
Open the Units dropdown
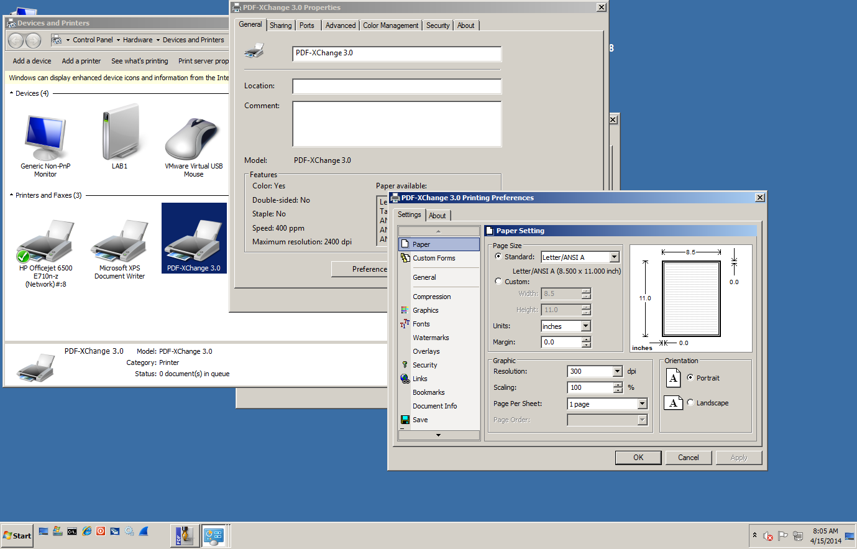585,326
